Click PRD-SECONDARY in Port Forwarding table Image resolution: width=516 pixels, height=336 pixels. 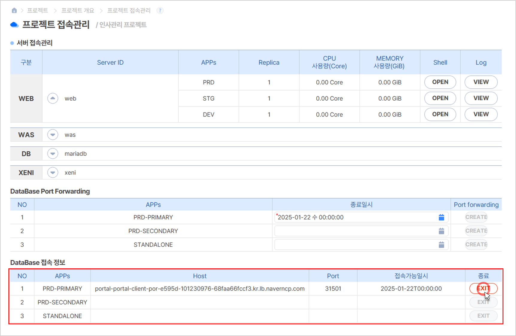[x=153, y=231]
